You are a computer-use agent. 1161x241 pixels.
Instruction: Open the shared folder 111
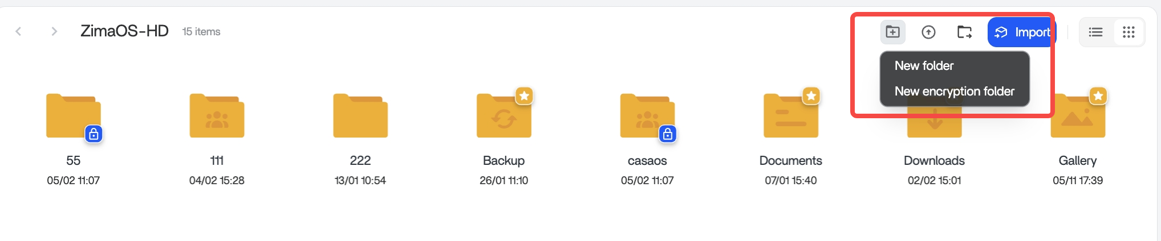(x=217, y=117)
